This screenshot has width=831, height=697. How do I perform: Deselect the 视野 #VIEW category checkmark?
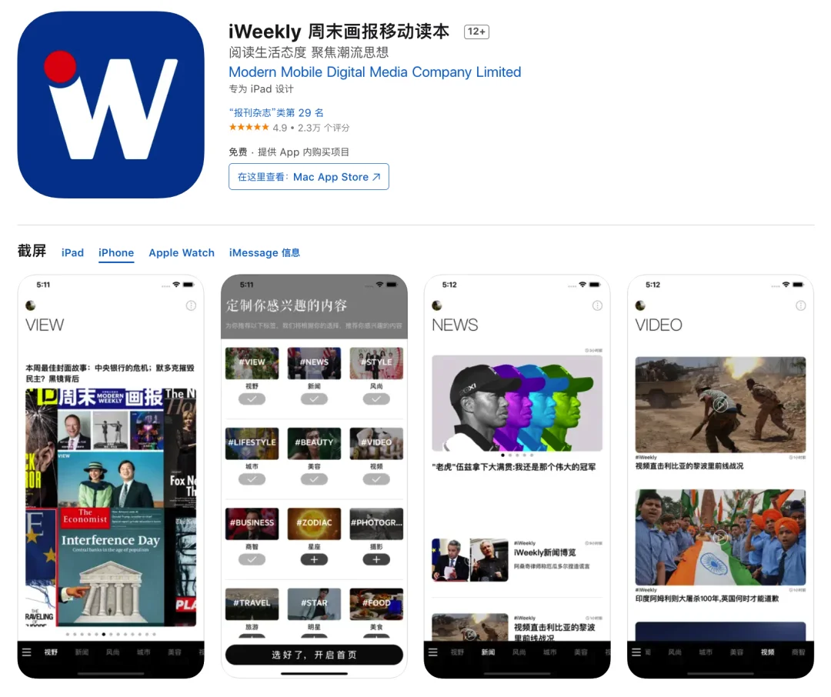[252, 399]
